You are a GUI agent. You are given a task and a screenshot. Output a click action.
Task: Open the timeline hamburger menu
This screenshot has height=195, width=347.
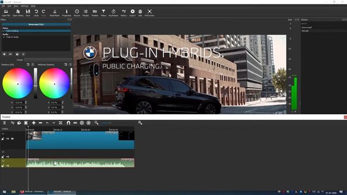coord(4,123)
